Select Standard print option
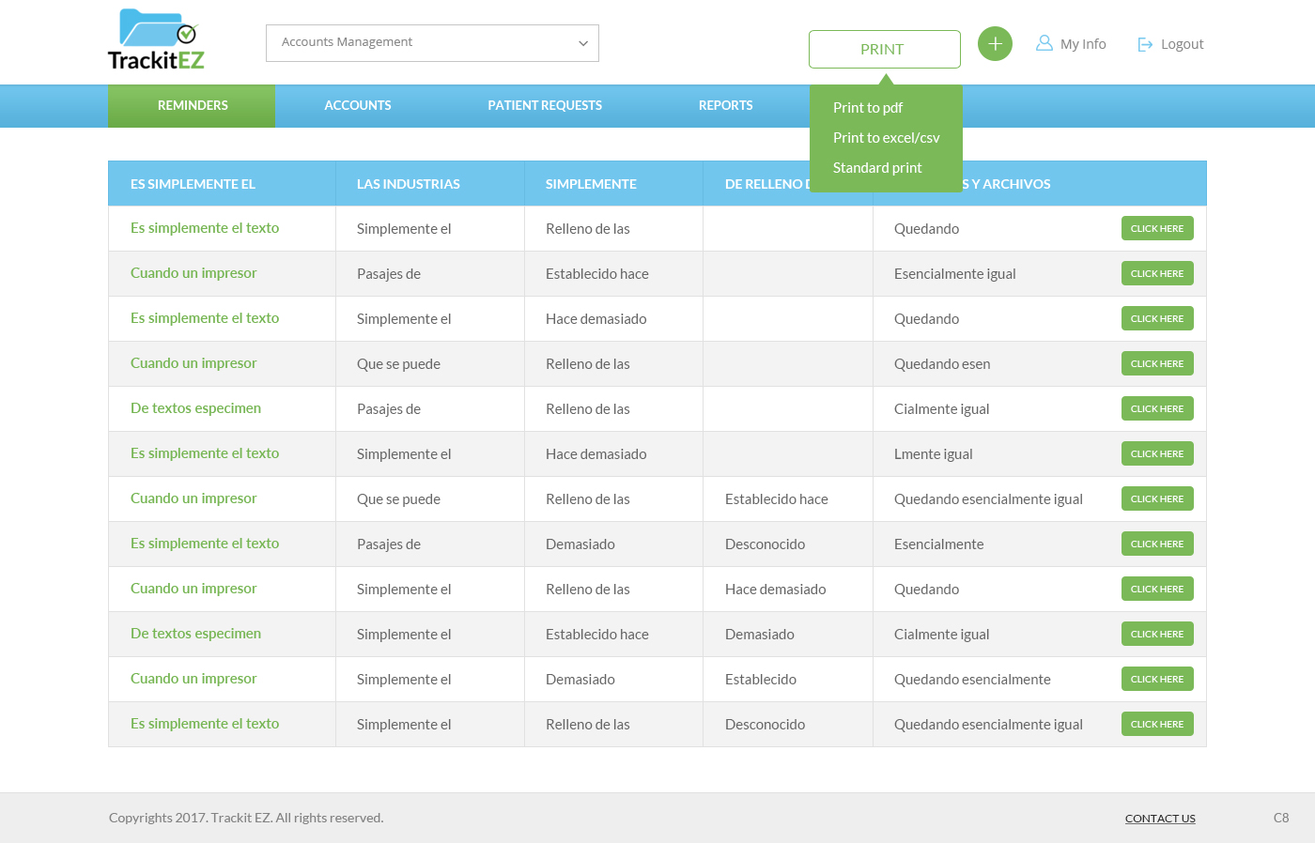 pyautogui.click(x=877, y=168)
